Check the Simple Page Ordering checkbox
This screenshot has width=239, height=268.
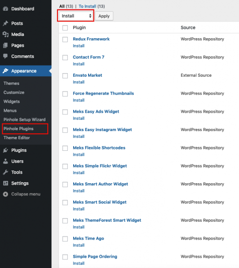tap(65, 257)
